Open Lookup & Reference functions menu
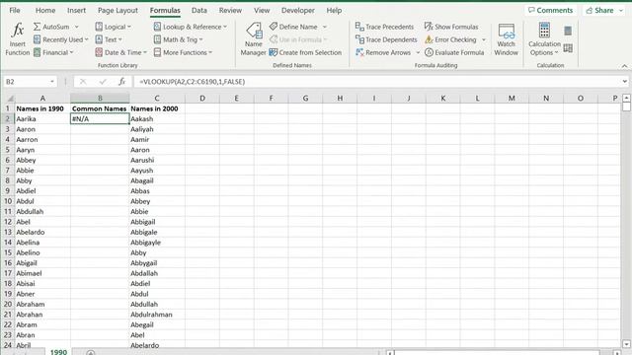 191,27
